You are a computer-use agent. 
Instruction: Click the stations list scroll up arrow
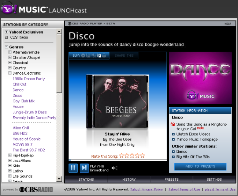(59, 31)
